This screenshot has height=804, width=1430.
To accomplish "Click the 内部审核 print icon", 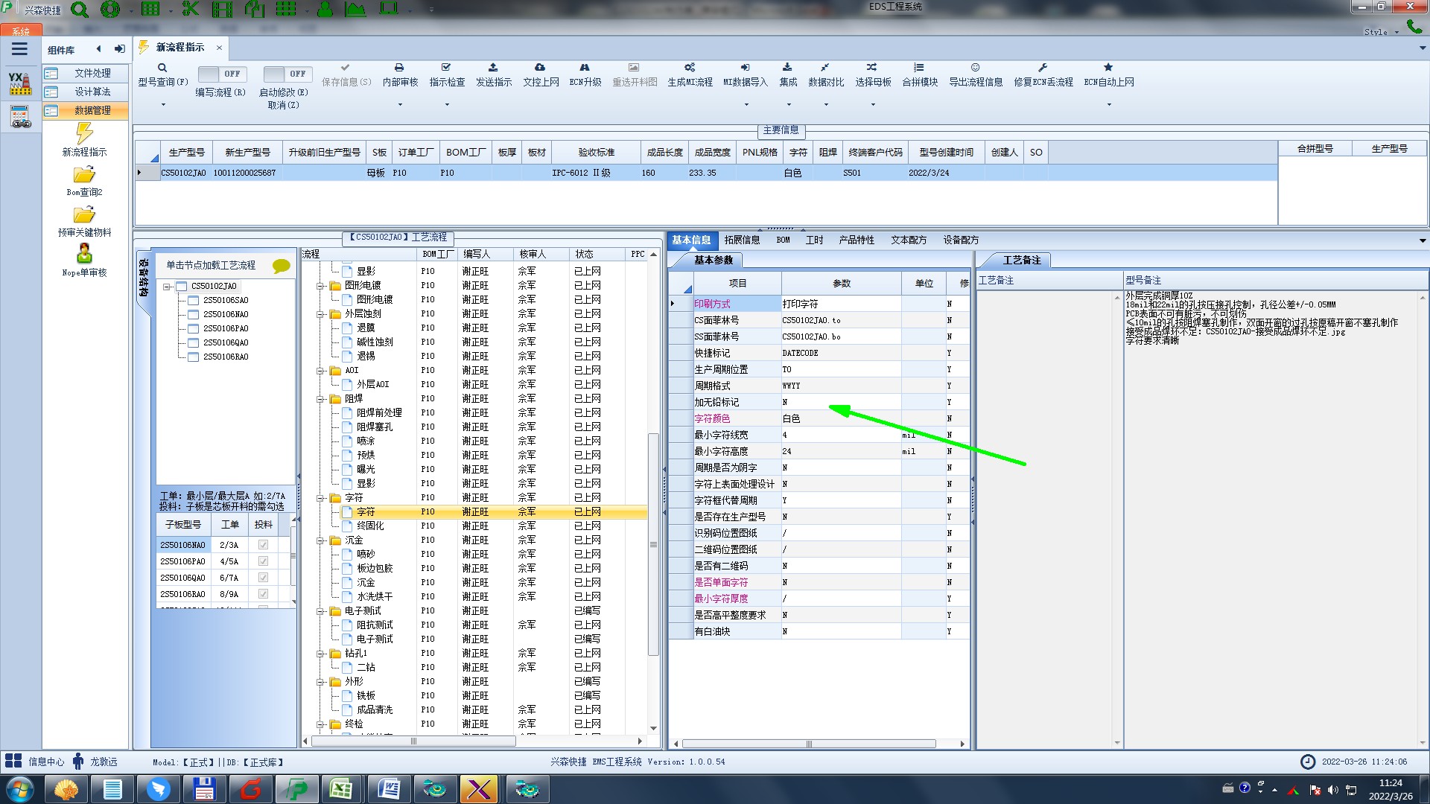I will [399, 68].
